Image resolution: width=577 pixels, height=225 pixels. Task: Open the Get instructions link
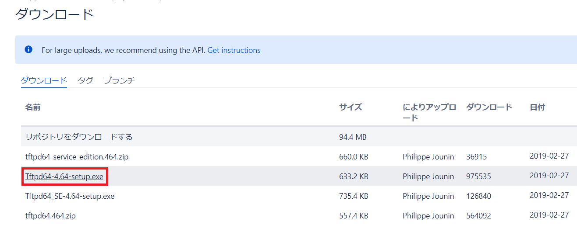[x=234, y=50]
